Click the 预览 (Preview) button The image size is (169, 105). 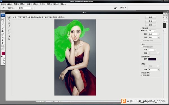(151, 25)
